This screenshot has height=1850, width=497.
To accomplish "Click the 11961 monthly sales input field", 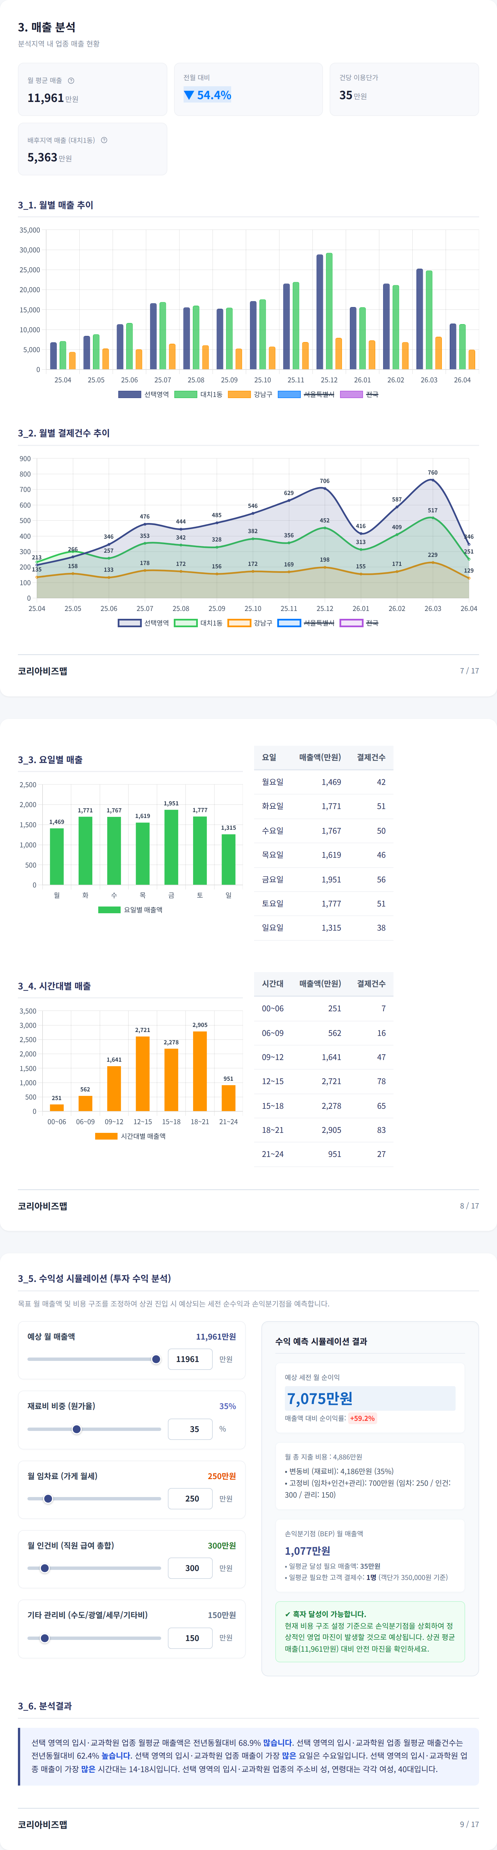I will click(x=190, y=1359).
